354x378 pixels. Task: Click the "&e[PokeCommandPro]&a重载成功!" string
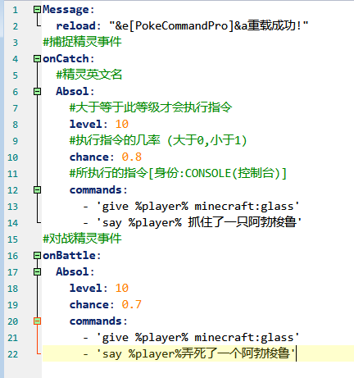click(209, 26)
